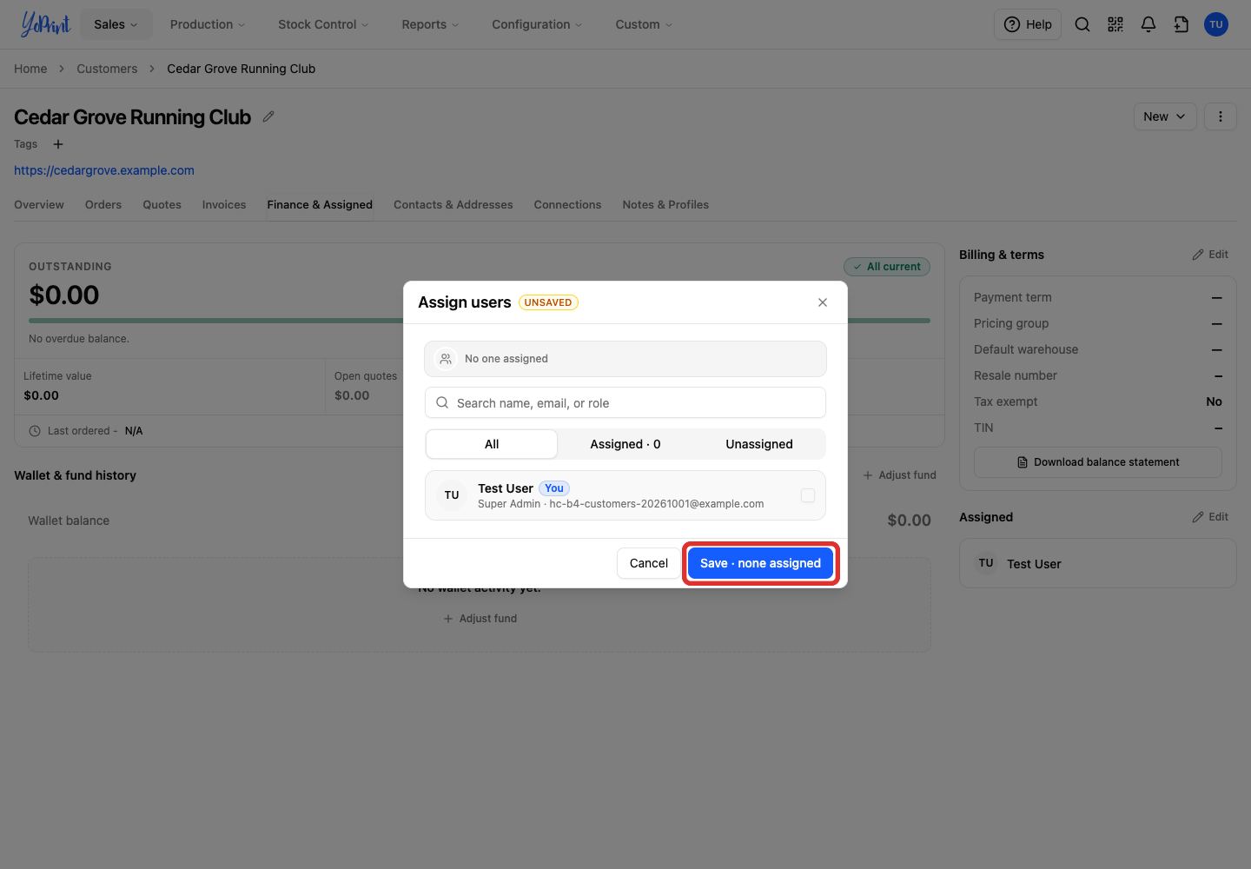
Task: Check the Test User checkbox
Action: click(x=808, y=495)
